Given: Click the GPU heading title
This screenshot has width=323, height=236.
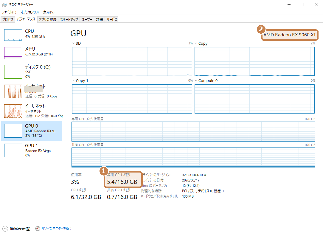Looking at the screenshot, I should [78, 33].
